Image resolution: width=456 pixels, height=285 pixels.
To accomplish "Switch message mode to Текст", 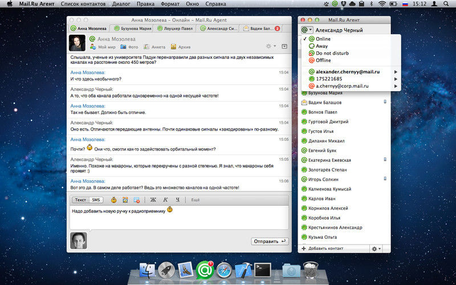I will click(x=81, y=200).
